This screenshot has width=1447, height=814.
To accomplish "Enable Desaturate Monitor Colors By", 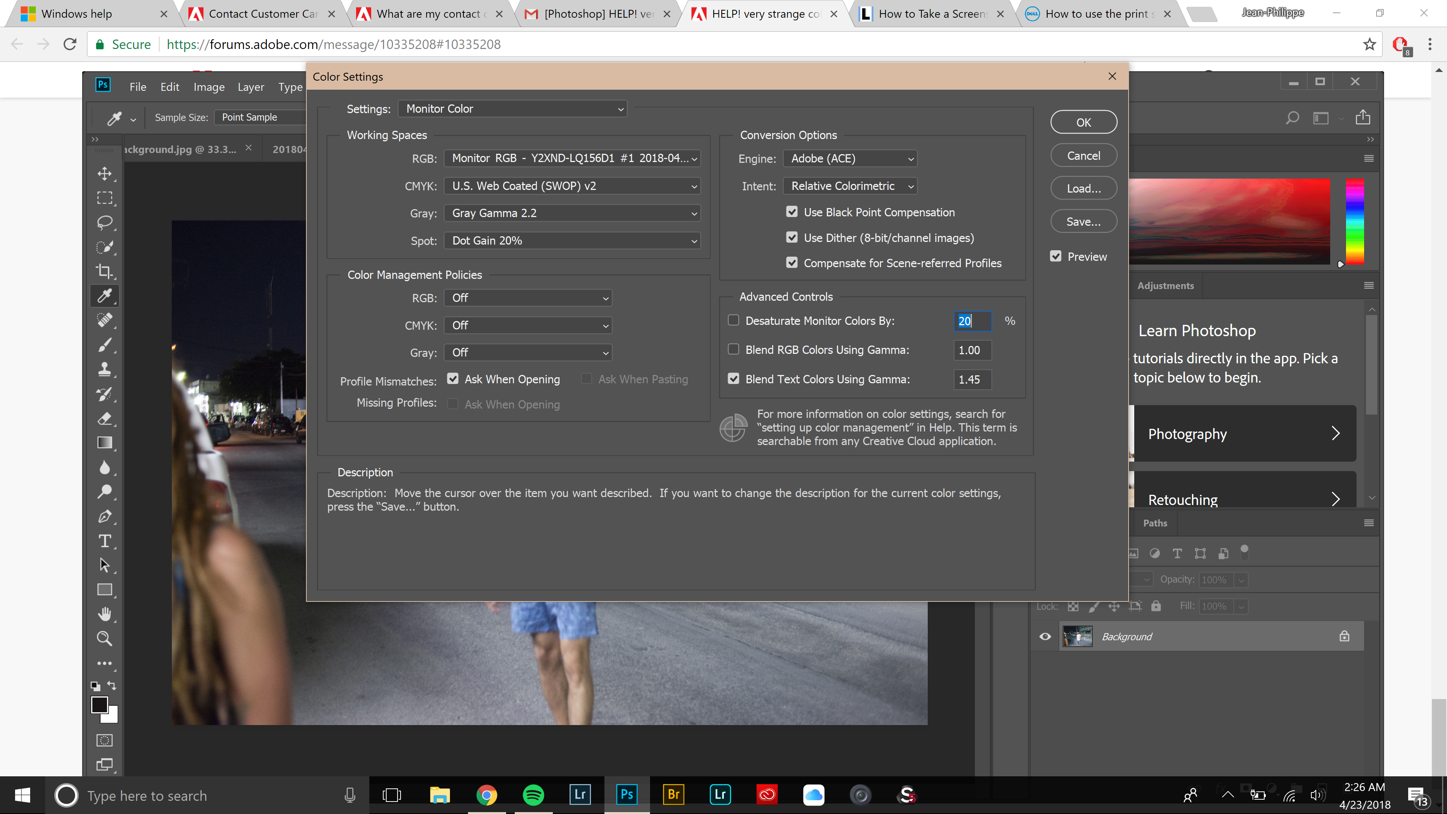I will [733, 320].
